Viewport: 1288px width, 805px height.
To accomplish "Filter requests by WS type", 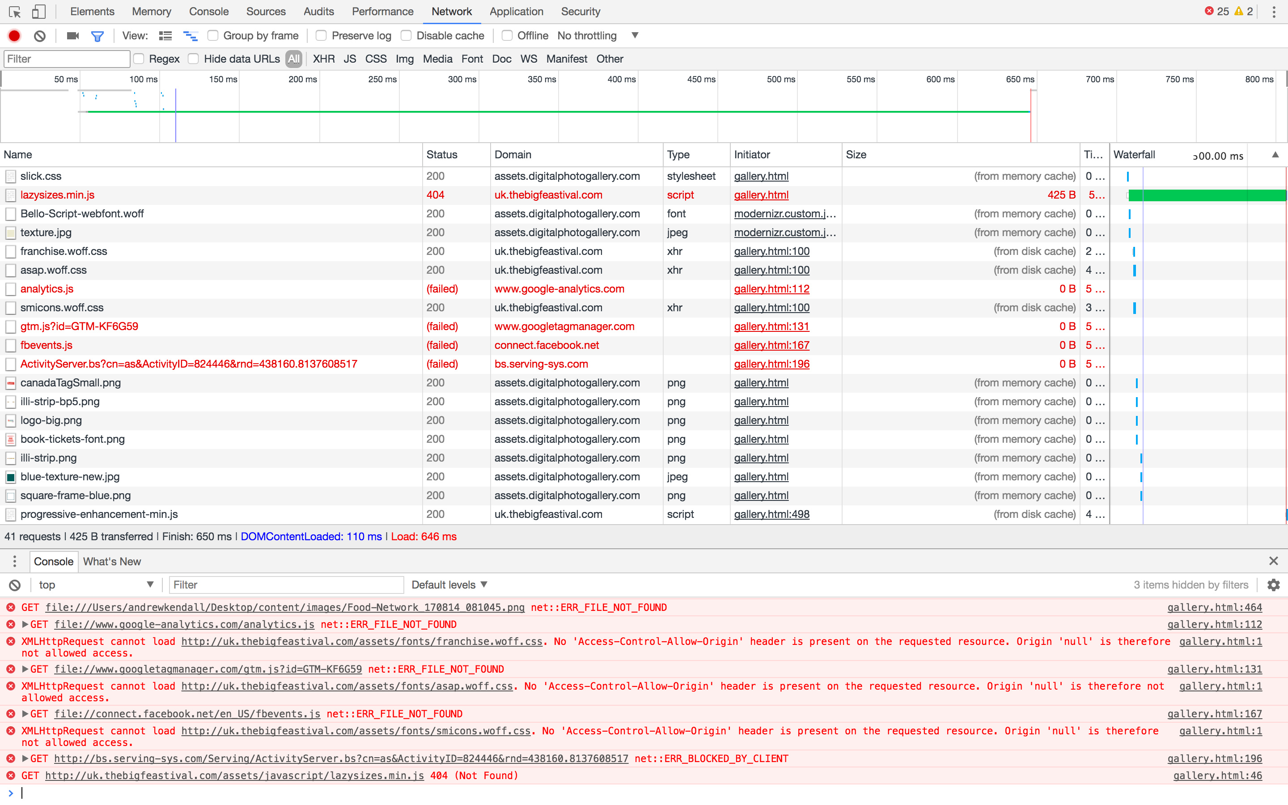I will pyautogui.click(x=529, y=59).
